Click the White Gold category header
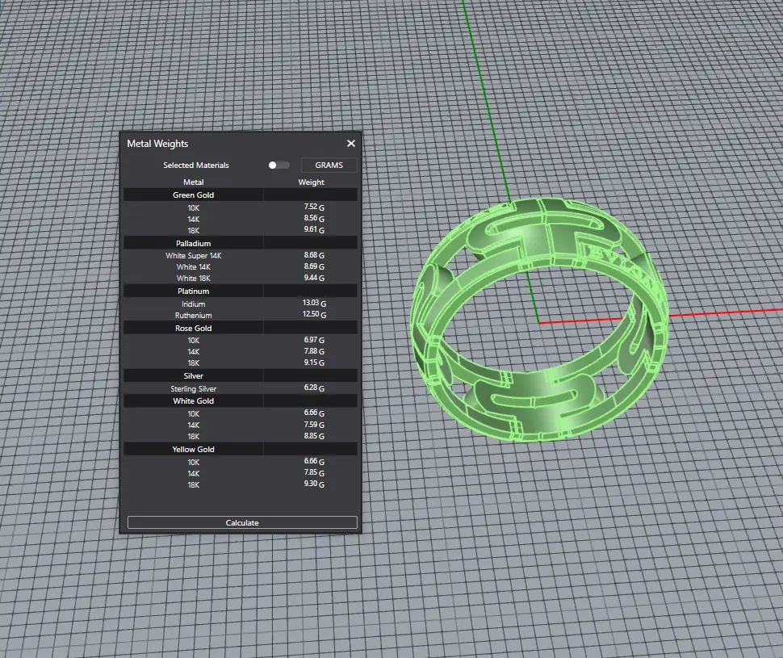Screen dimensions: 783x658 [194, 400]
